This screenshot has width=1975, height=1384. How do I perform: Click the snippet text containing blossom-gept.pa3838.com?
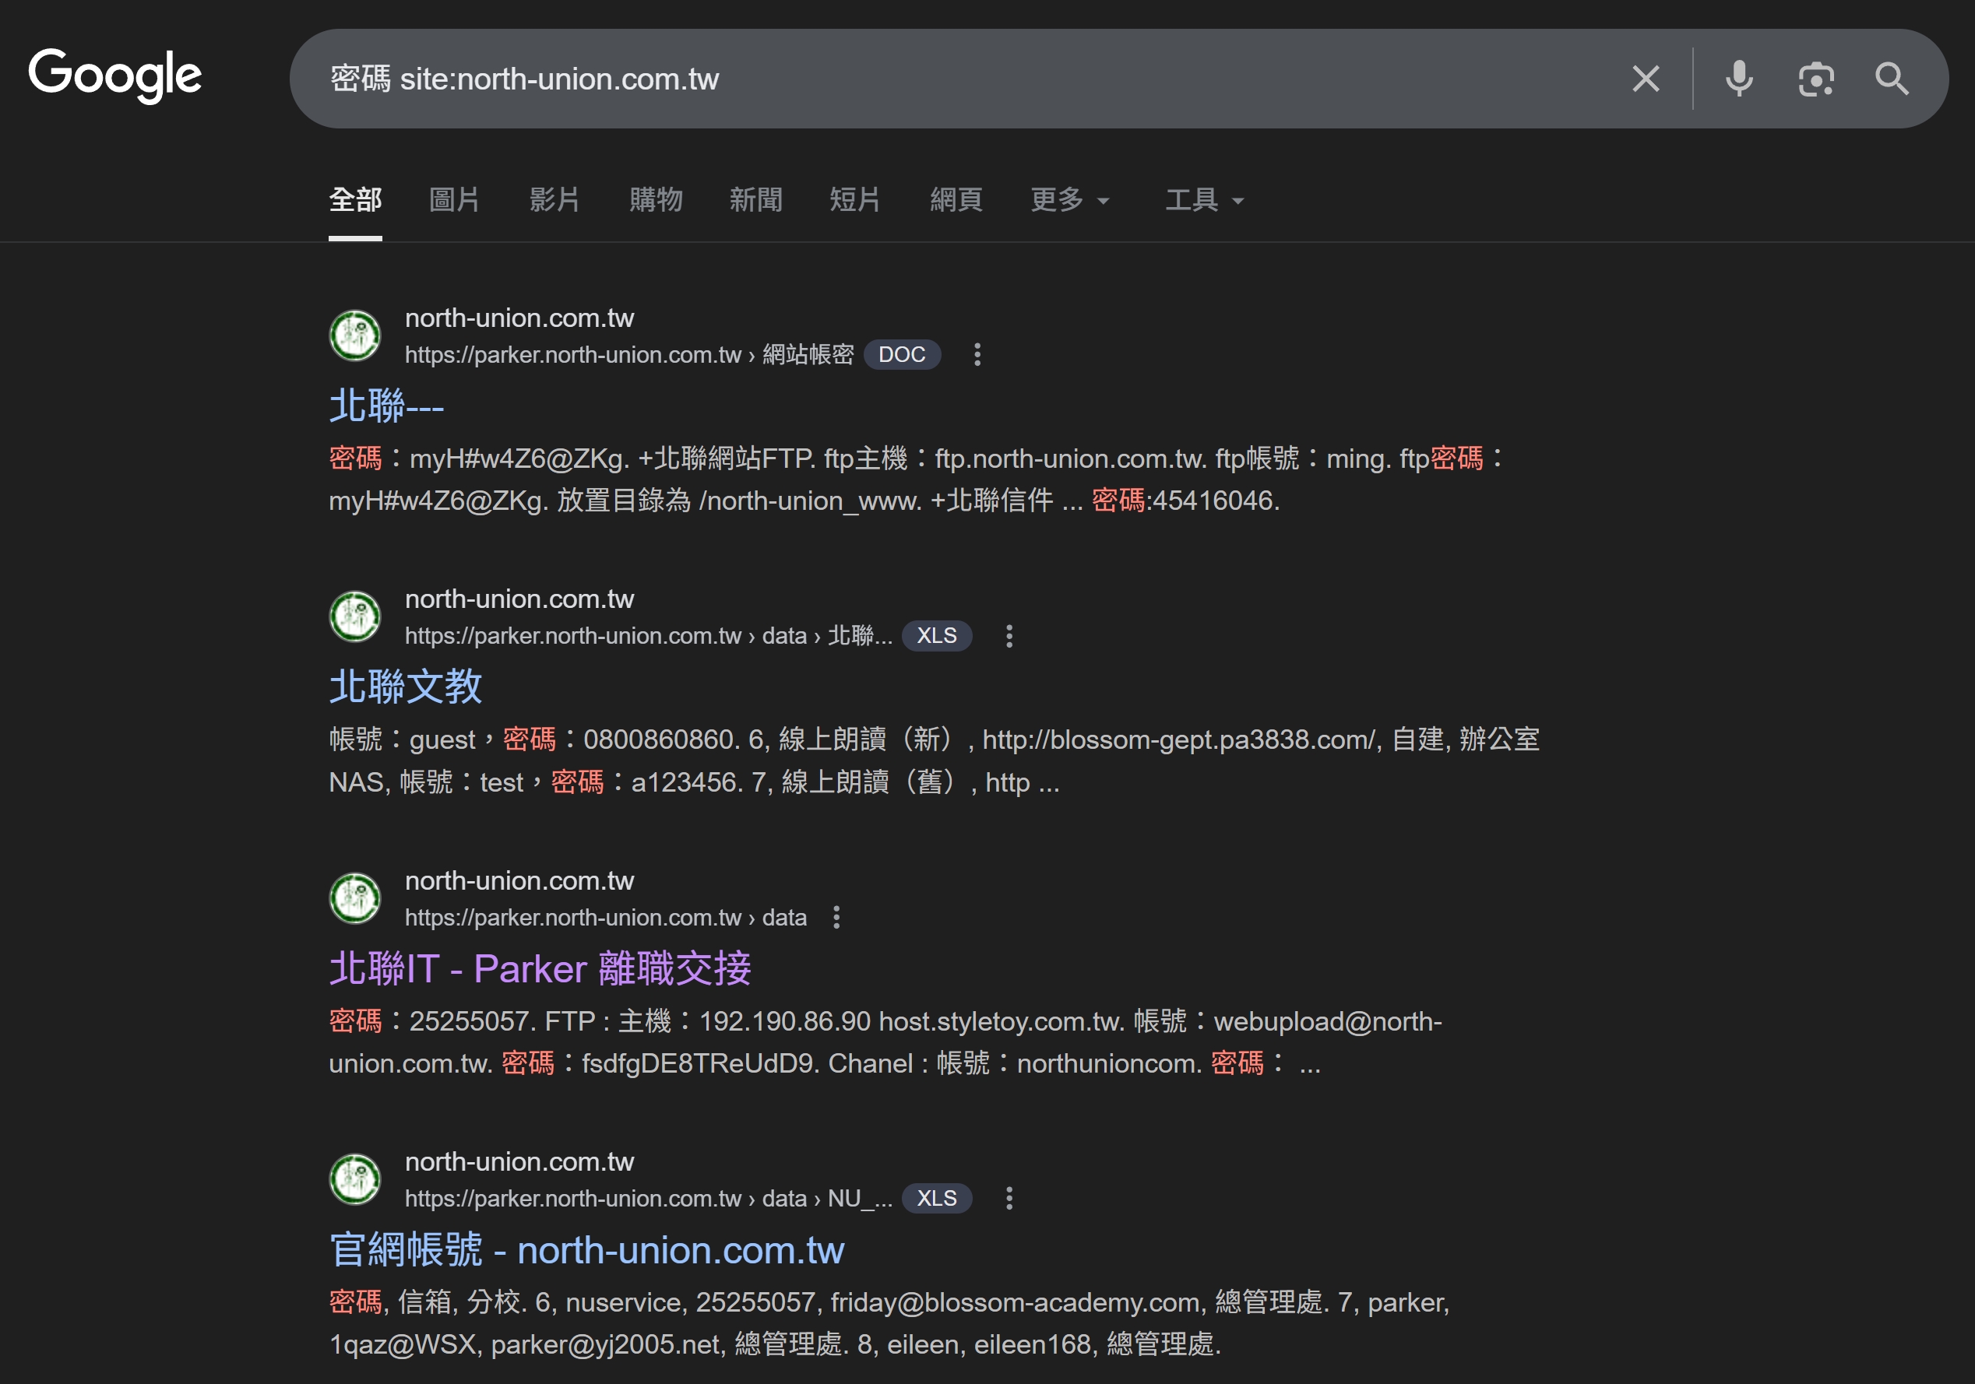click(935, 760)
